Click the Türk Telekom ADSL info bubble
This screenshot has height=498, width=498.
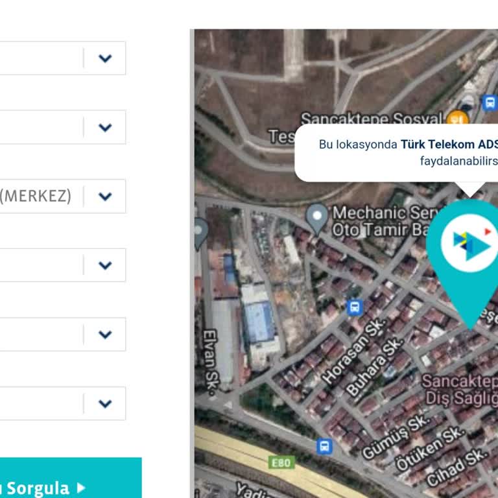coord(396,153)
